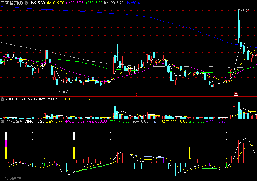Expand the VOLUME indicator dropdown

[x=2, y=99]
